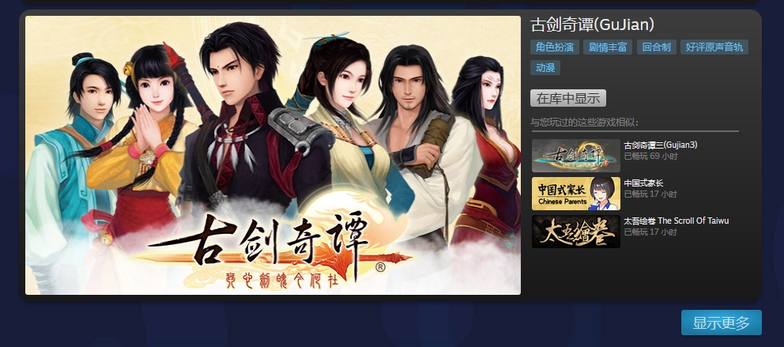Open the 中国式家长 Chinese Parents thumbnail
The height and width of the screenshot is (347, 784).
tap(576, 194)
